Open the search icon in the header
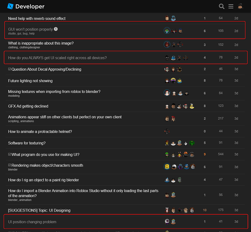 [221, 6]
